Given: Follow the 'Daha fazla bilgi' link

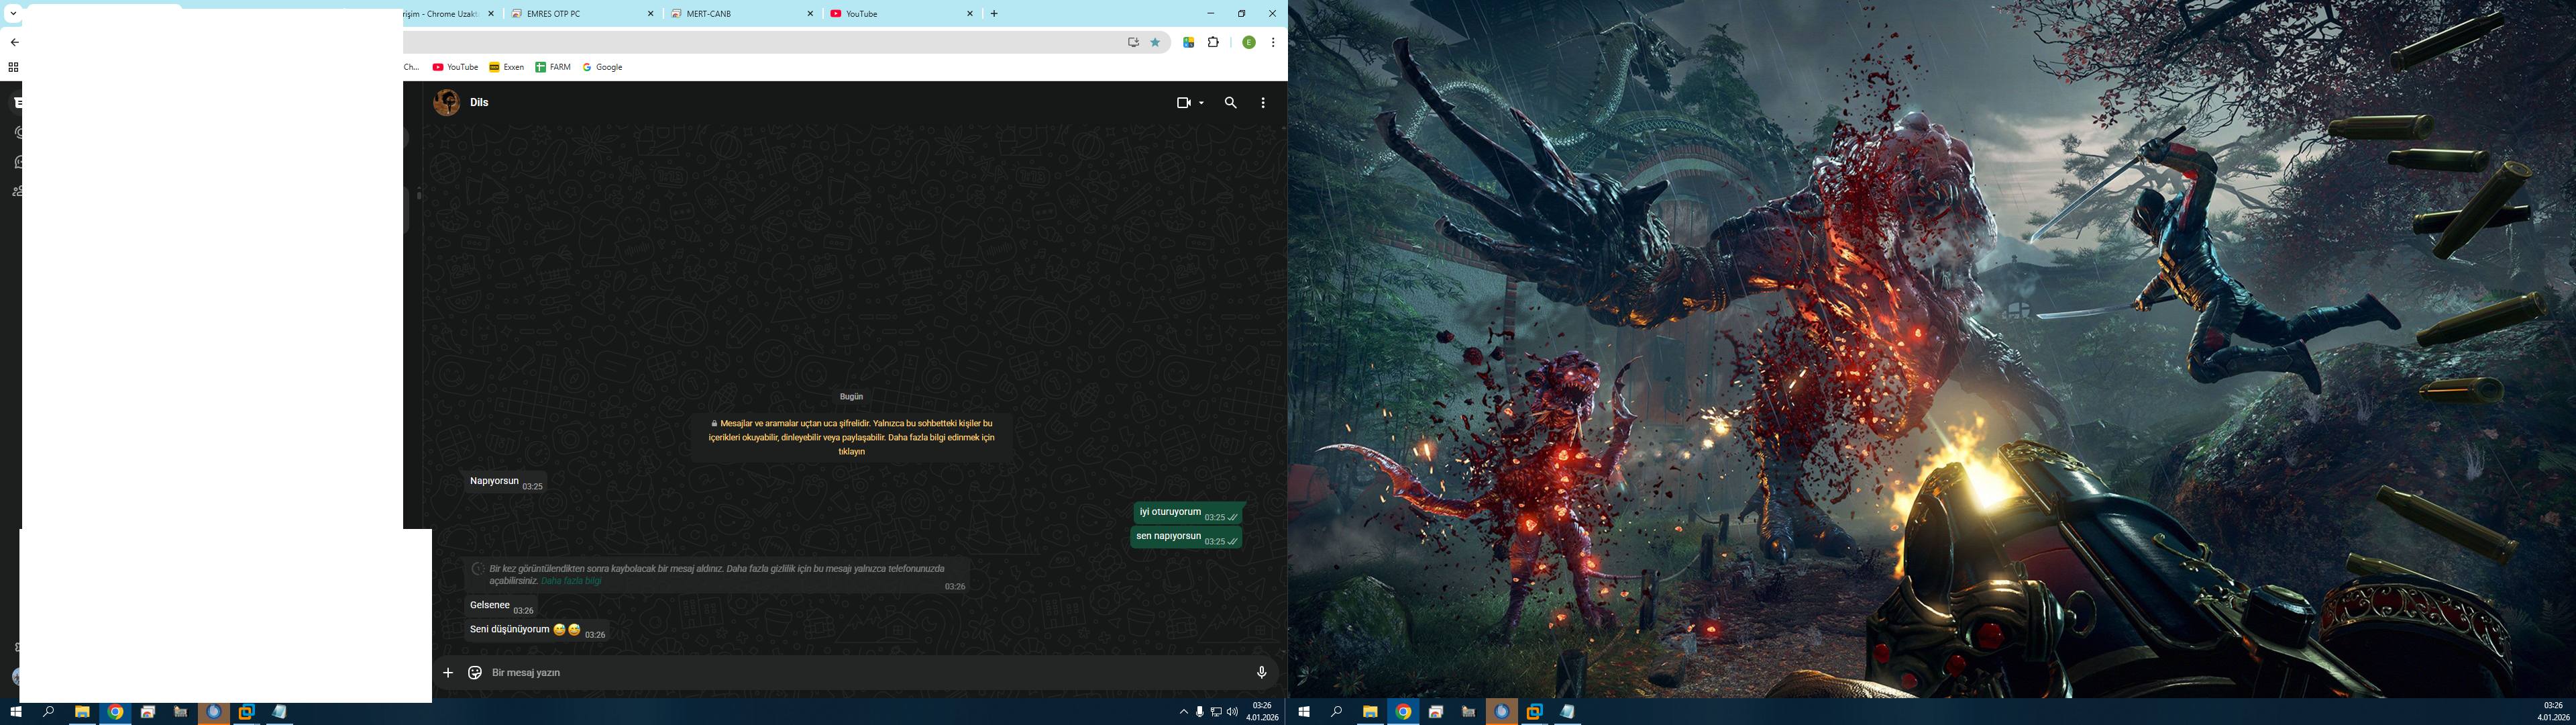Looking at the screenshot, I should tap(571, 581).
